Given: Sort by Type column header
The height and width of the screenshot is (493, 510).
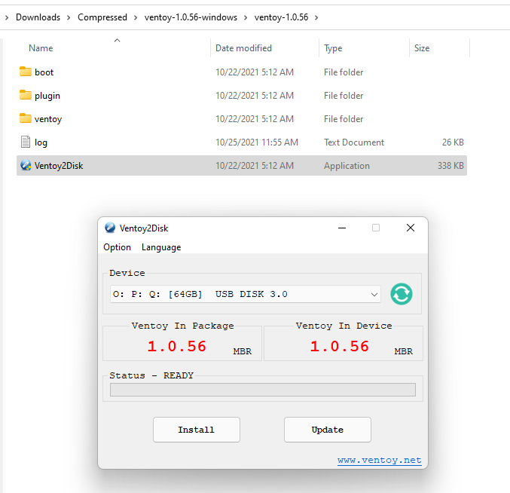Looking at the screenshot, I should [x=333, y=48].
